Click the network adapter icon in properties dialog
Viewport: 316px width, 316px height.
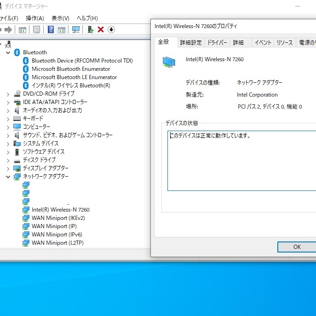169,62
